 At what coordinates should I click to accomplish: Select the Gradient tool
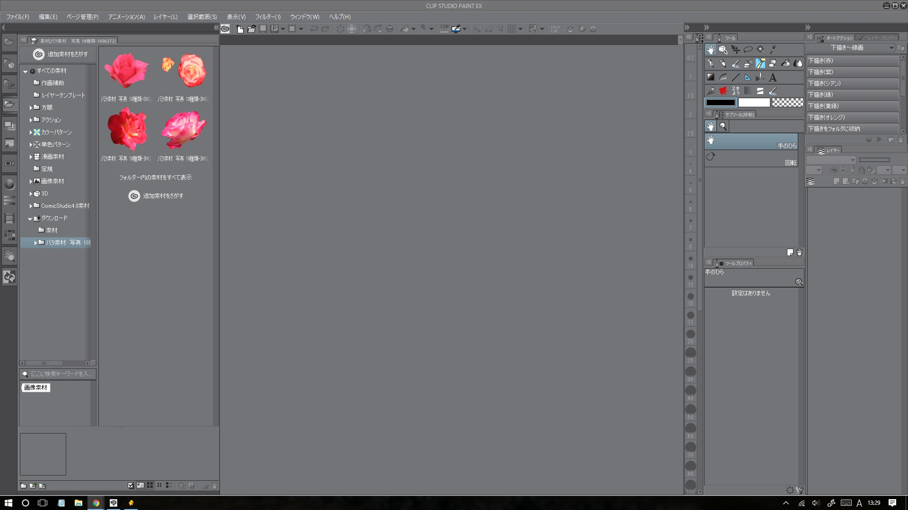pos(710,77)
